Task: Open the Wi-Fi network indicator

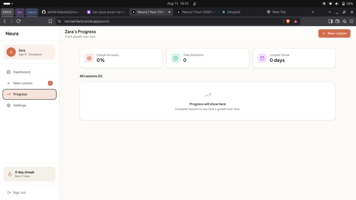Action: [x=330, y=4]
